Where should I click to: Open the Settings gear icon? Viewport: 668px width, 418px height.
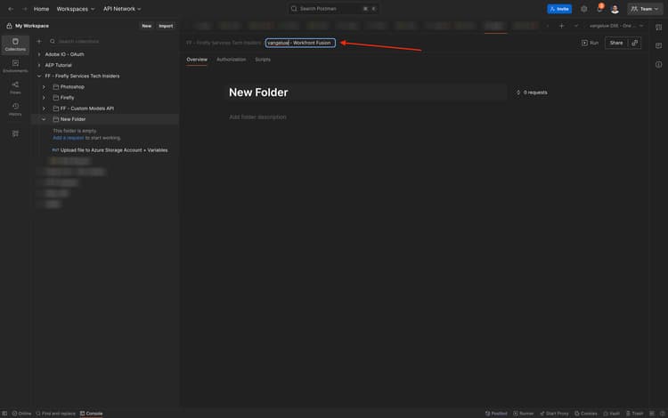click(x=583, y=9)
